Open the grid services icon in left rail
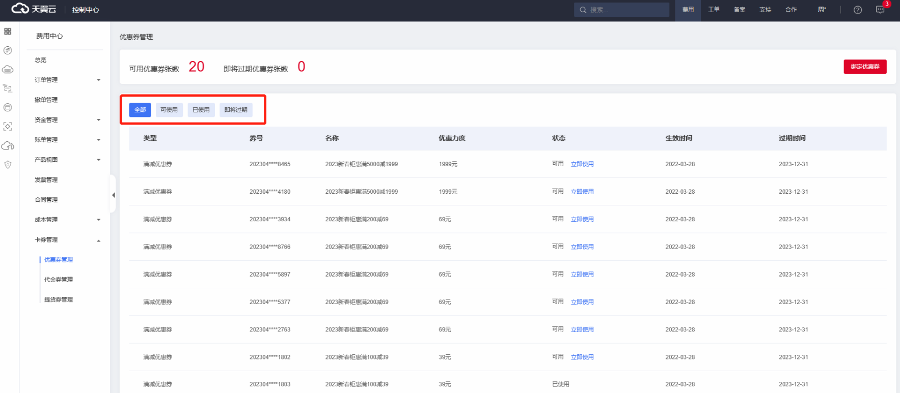Screen dimensions: 900x393 (x=8, y=32)
